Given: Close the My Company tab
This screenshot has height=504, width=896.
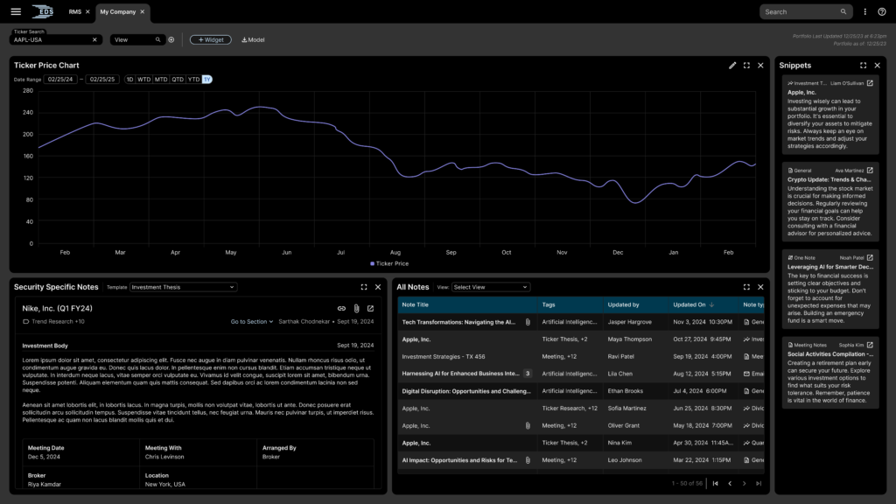Looking at the screenshot, I should point(143,12).
